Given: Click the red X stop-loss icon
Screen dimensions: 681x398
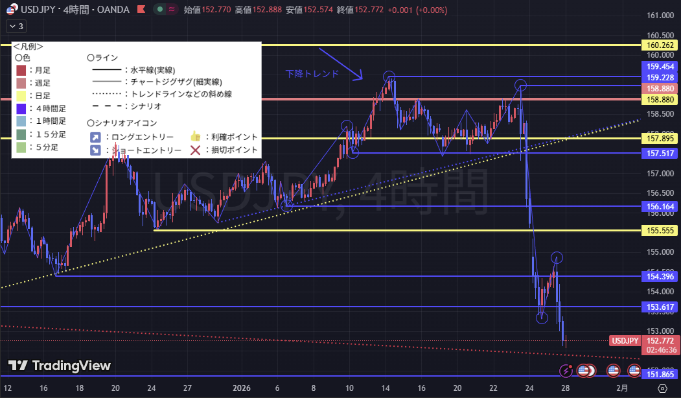Looking at the screenshot, I should 194,150.
